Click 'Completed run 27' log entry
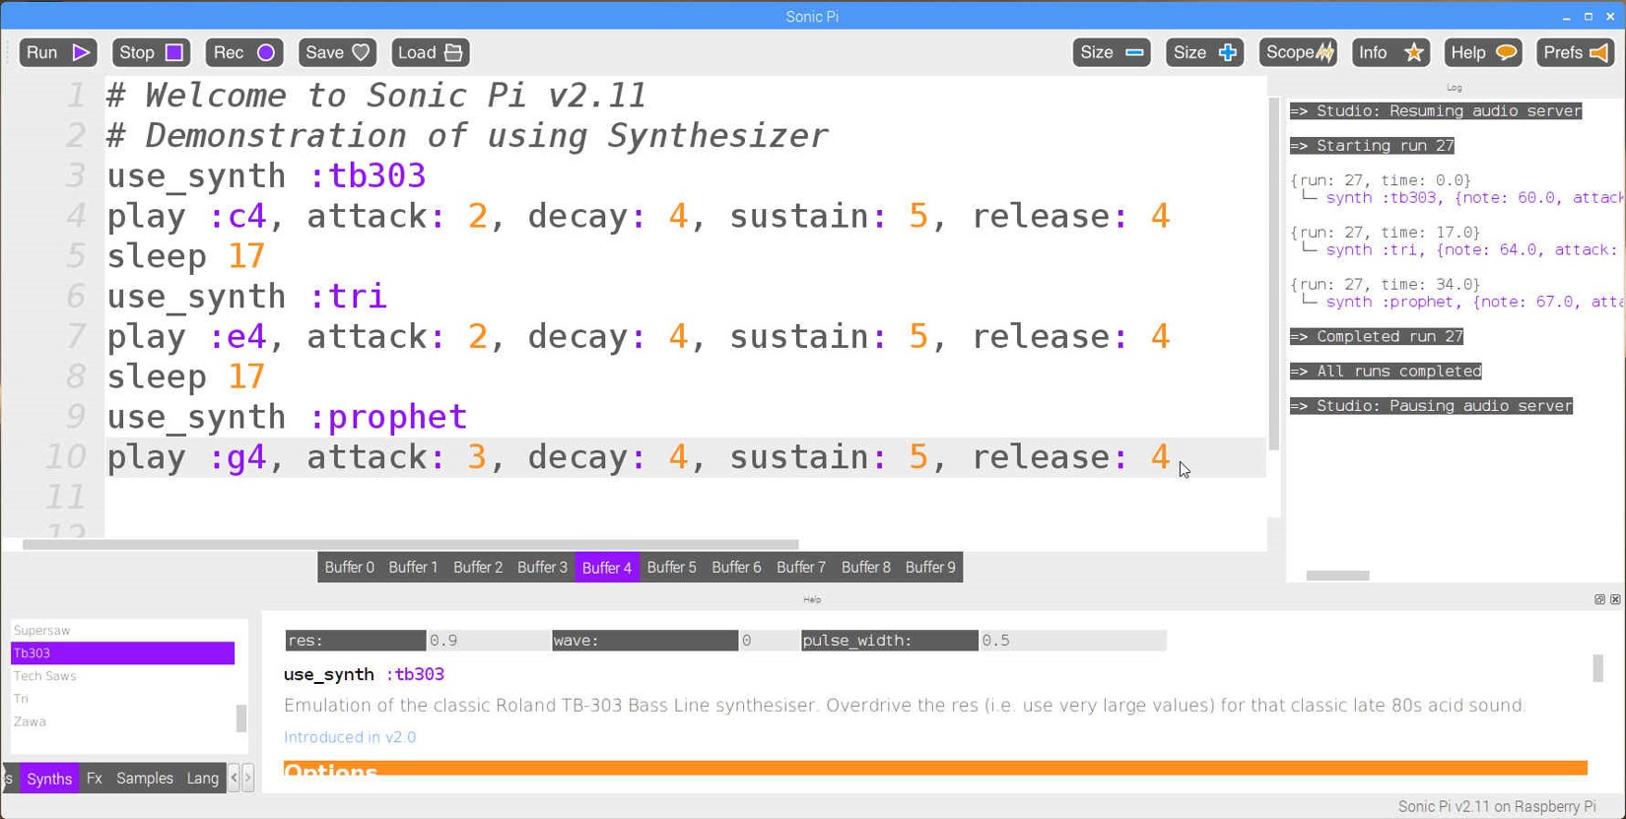Screen dimensions: 1626x819 [x=1377, y=337]
